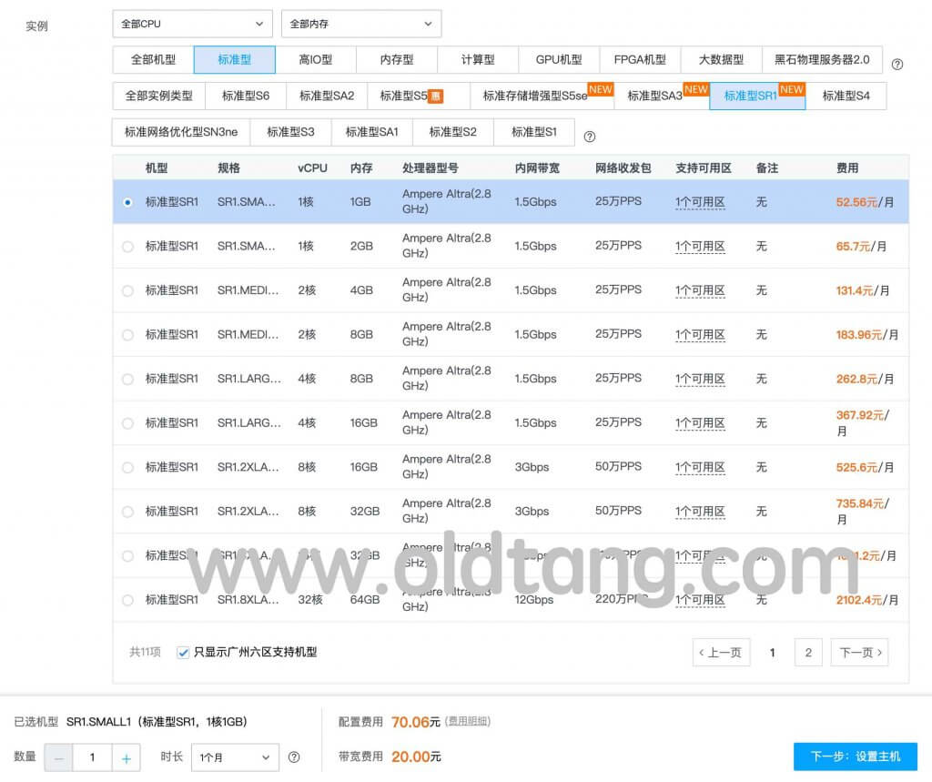Click help icon next to 时长 dropdown
Viewport: 932px width, 782px height.
(x=294, y=757)
